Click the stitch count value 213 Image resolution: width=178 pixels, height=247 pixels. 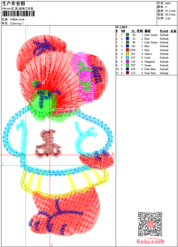(133, 73)
